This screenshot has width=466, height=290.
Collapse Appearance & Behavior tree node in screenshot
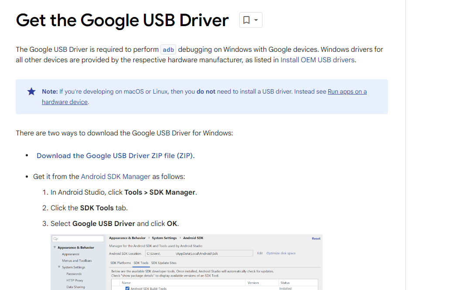[54, 247]
